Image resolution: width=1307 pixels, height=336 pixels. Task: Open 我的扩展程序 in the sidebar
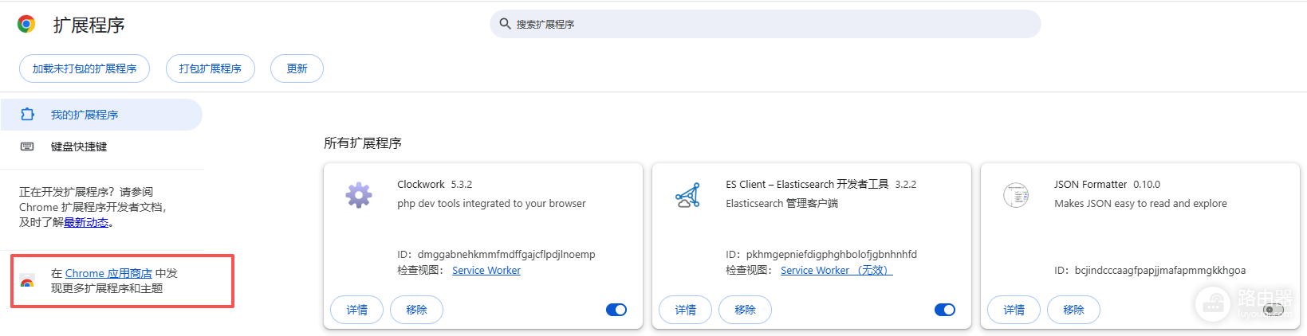(x=101, y=115)
